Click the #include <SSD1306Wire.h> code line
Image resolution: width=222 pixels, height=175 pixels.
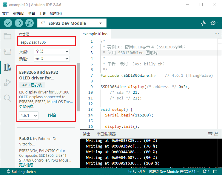tap(128, 75)
